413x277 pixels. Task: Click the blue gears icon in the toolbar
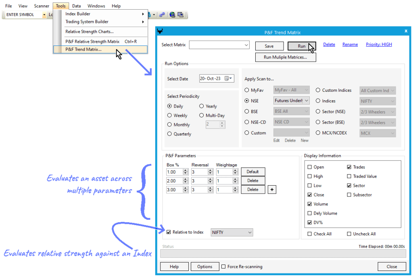pos(162,15)
